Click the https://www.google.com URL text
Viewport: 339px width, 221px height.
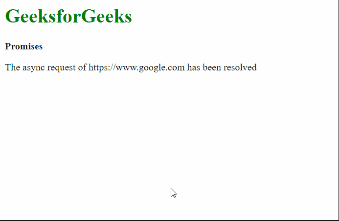tap(136, 67)
